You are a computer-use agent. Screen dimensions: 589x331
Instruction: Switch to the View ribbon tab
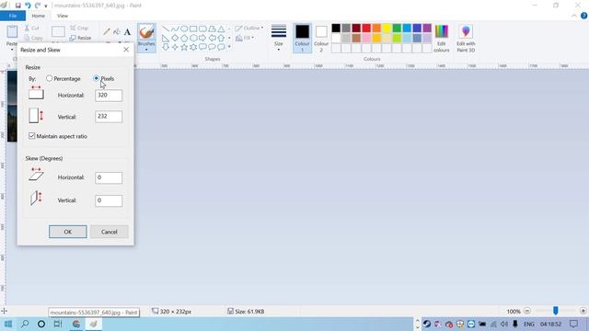pyautogui.click(x=63, y=16)
